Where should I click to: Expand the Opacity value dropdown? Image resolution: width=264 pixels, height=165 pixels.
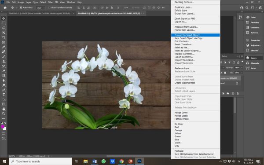[242, 67]
